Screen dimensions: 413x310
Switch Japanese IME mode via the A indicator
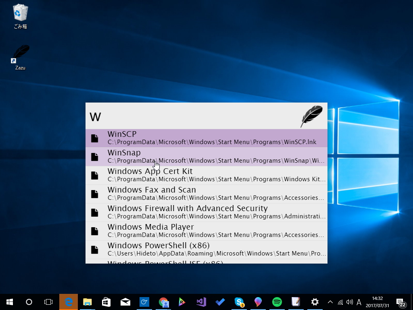[x=359, y=302]
